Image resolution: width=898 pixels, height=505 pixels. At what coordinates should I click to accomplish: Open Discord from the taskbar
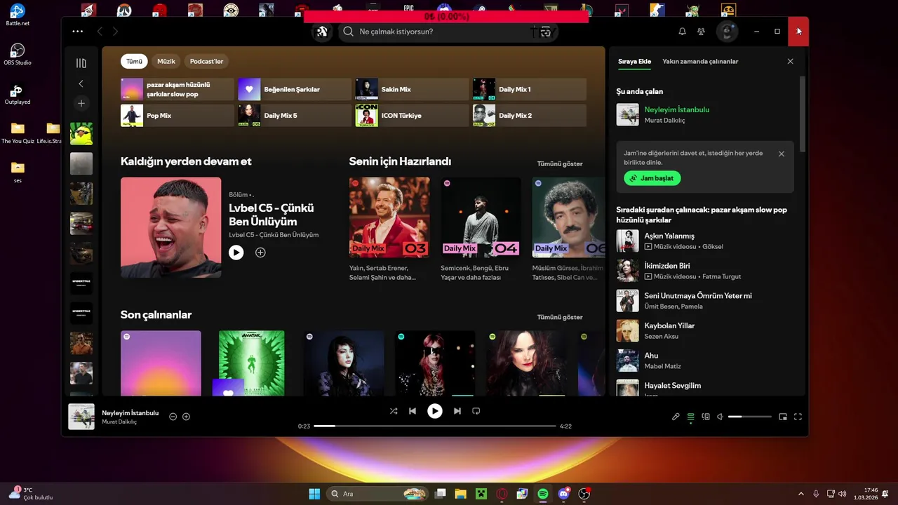[x=563, y=494]
